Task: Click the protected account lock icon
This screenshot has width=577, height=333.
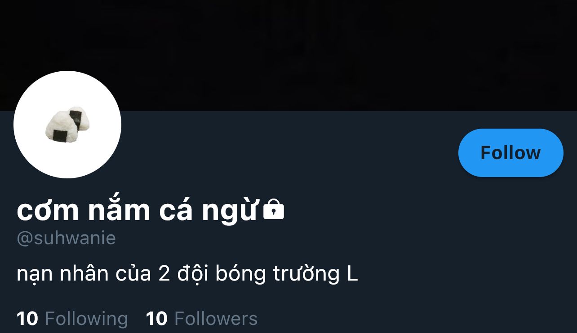Action: (273, 209)
